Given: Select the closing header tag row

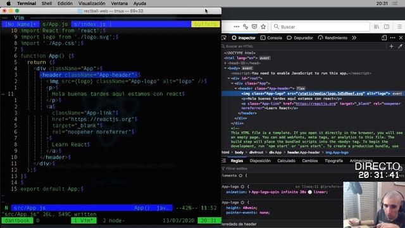Looking at the screenshot, I should click(247, 113).
